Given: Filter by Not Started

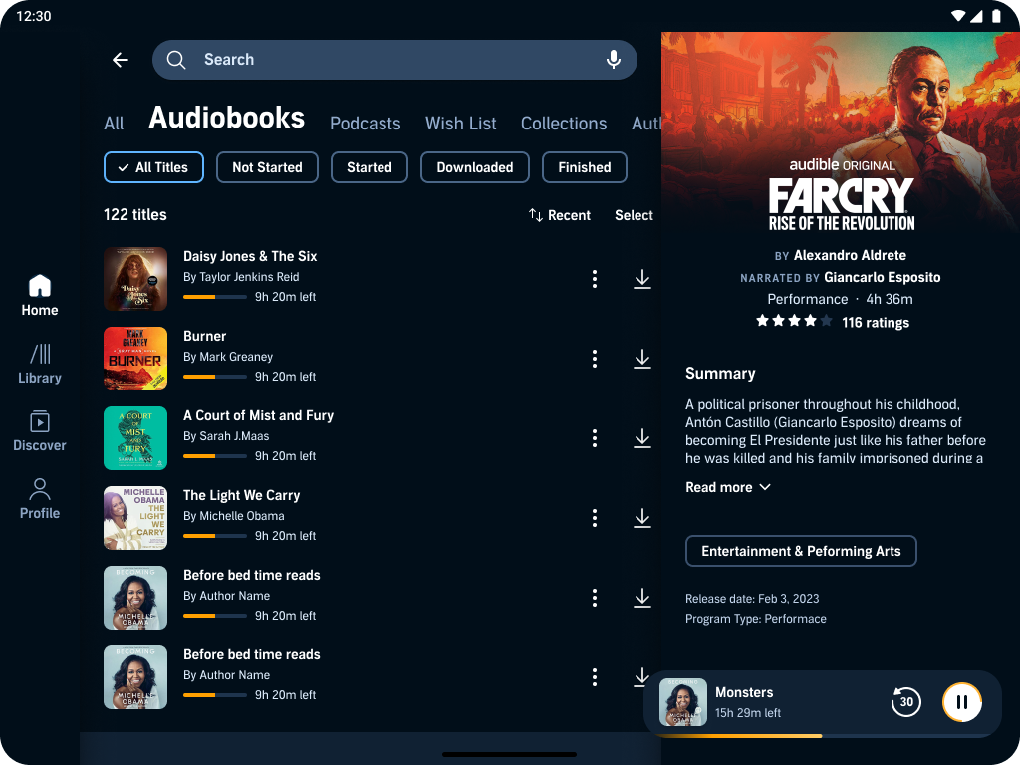Looking at the screenshot, I should coord(267,167).
